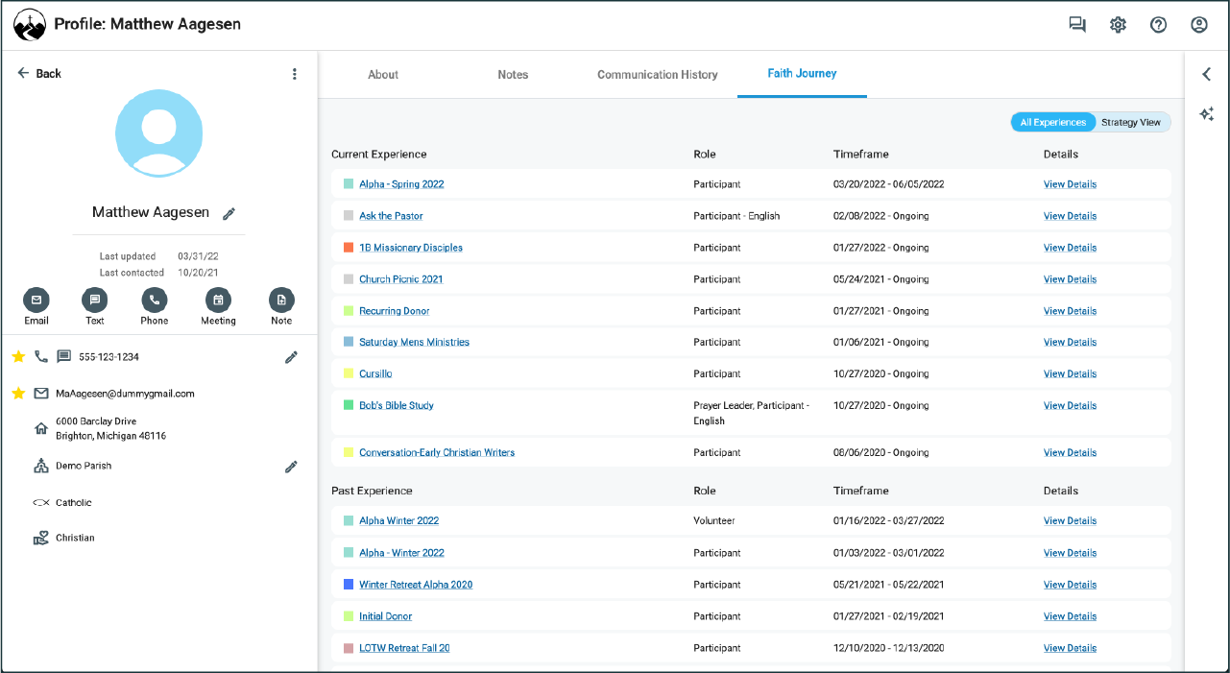View Details for Alpha - Spring 2022

(1070, 184)
